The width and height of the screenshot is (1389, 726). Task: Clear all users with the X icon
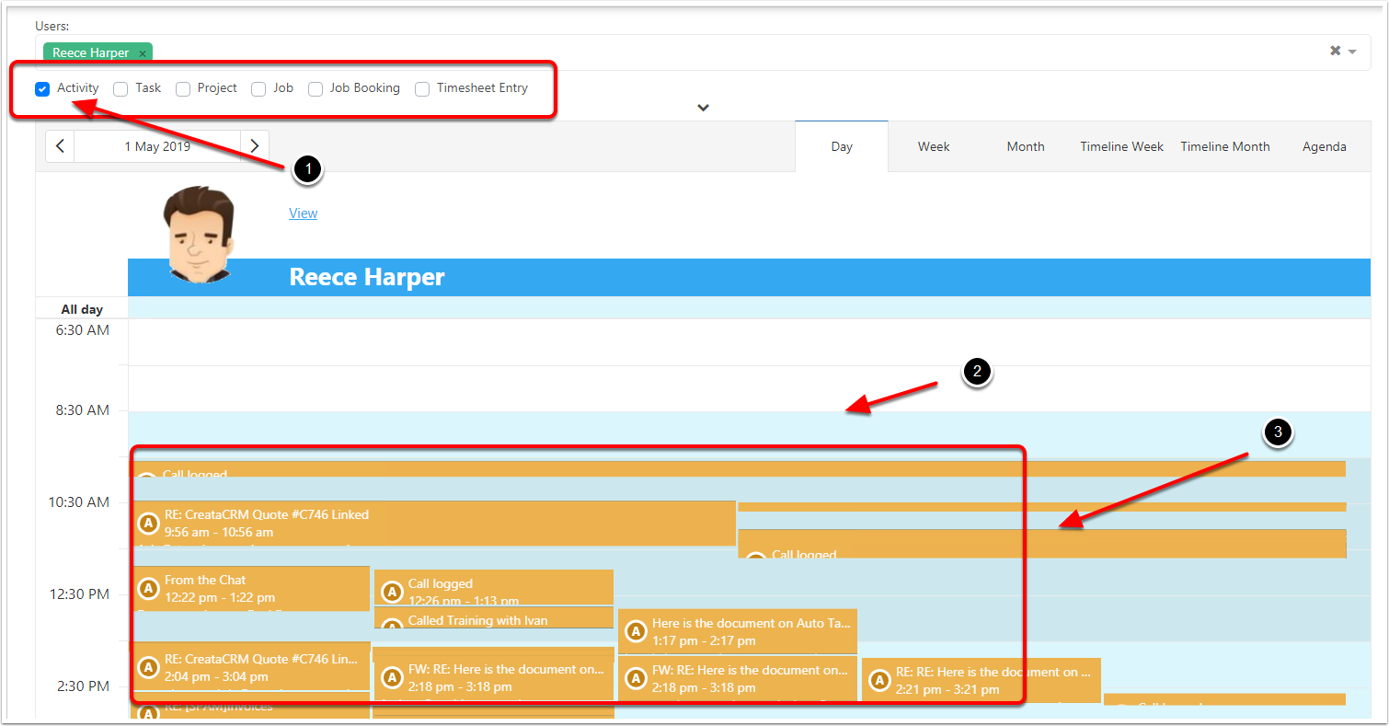[1335, 52]
